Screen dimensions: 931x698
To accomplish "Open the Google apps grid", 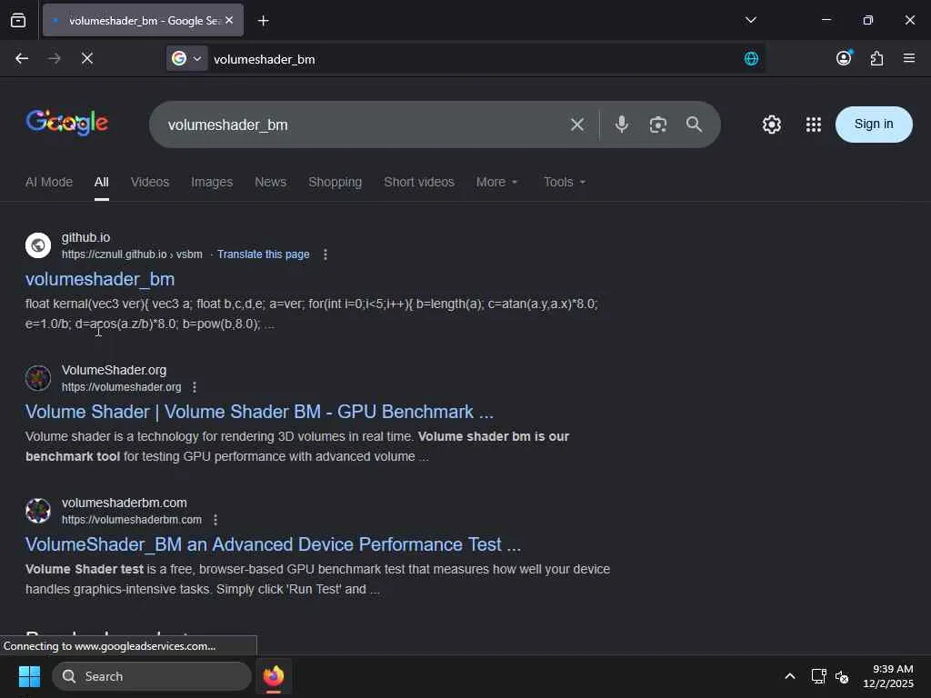I will 814,124.
